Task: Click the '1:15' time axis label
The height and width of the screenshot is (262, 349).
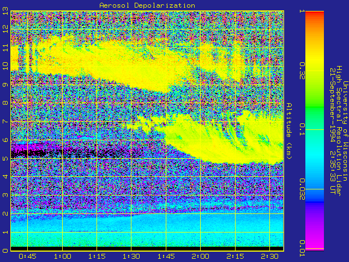Action: coord(97,257)
